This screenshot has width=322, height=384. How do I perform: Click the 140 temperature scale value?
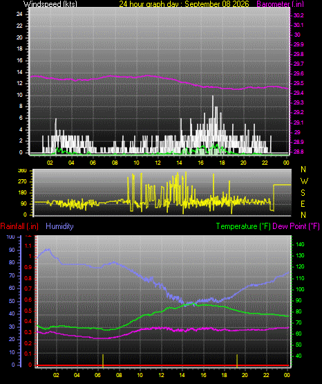point(300,244)
